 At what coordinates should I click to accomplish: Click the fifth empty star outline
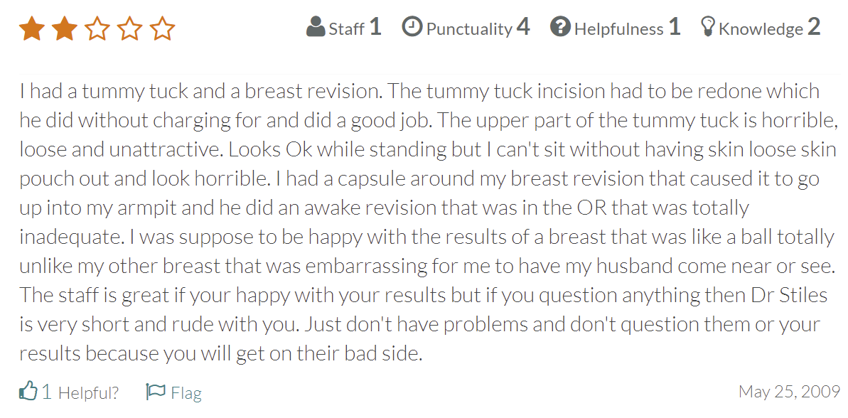(x=162, y=28)
